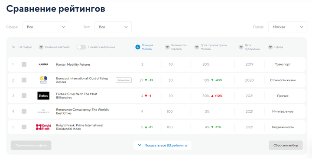Image resolution: width=312 pixels, height=159 pixels.
Task: Click sort icon for Сфера column
Action: pos(270,47)
